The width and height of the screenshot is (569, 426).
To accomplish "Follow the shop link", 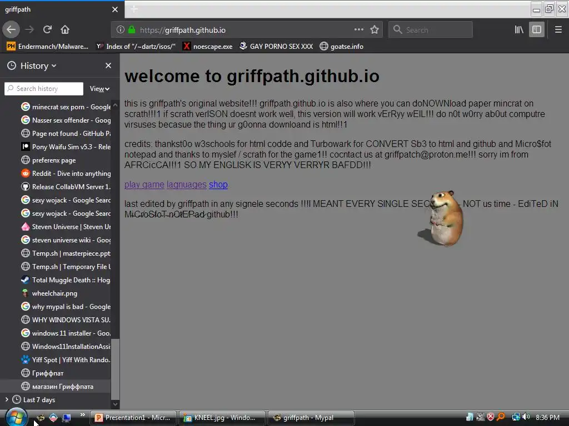I will 218,184.
